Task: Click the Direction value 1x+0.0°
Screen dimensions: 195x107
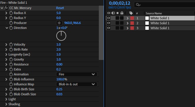Action: pyautogui.click(x=62, y=28)
